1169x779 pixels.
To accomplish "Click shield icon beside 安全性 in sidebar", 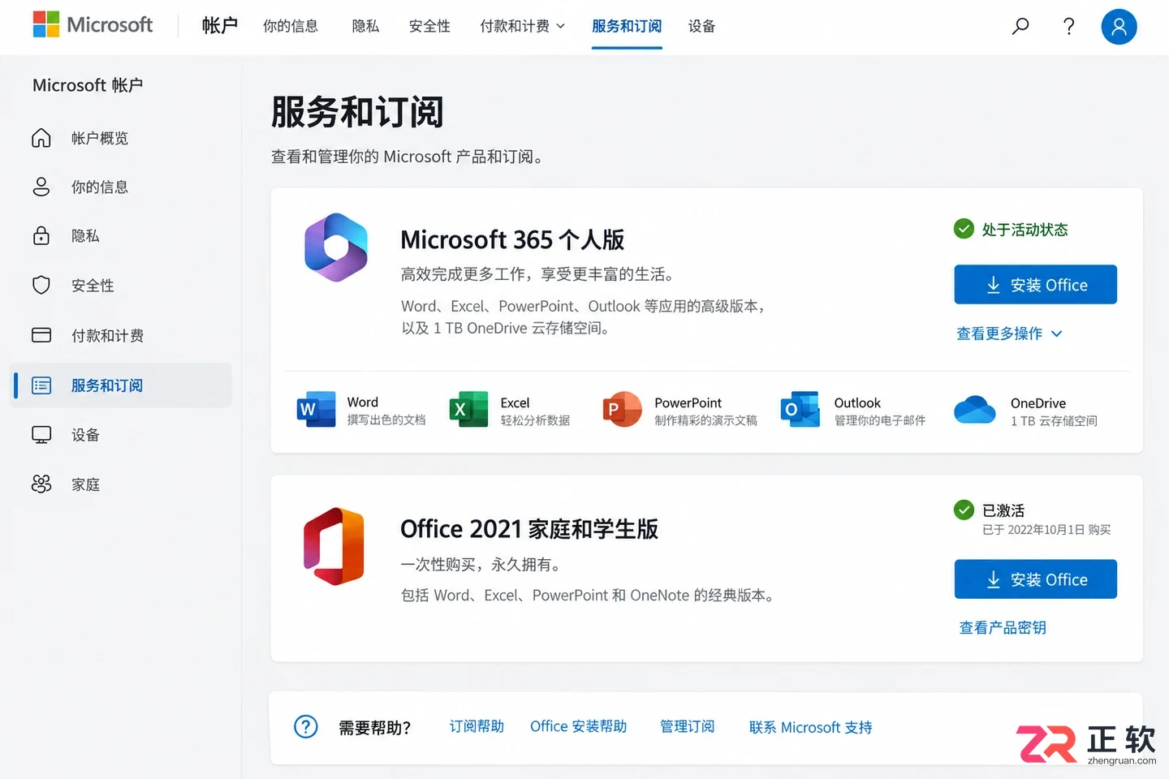I will point(41,285).
